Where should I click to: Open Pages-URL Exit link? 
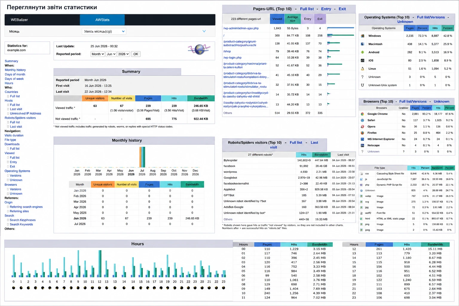[342, 9]
